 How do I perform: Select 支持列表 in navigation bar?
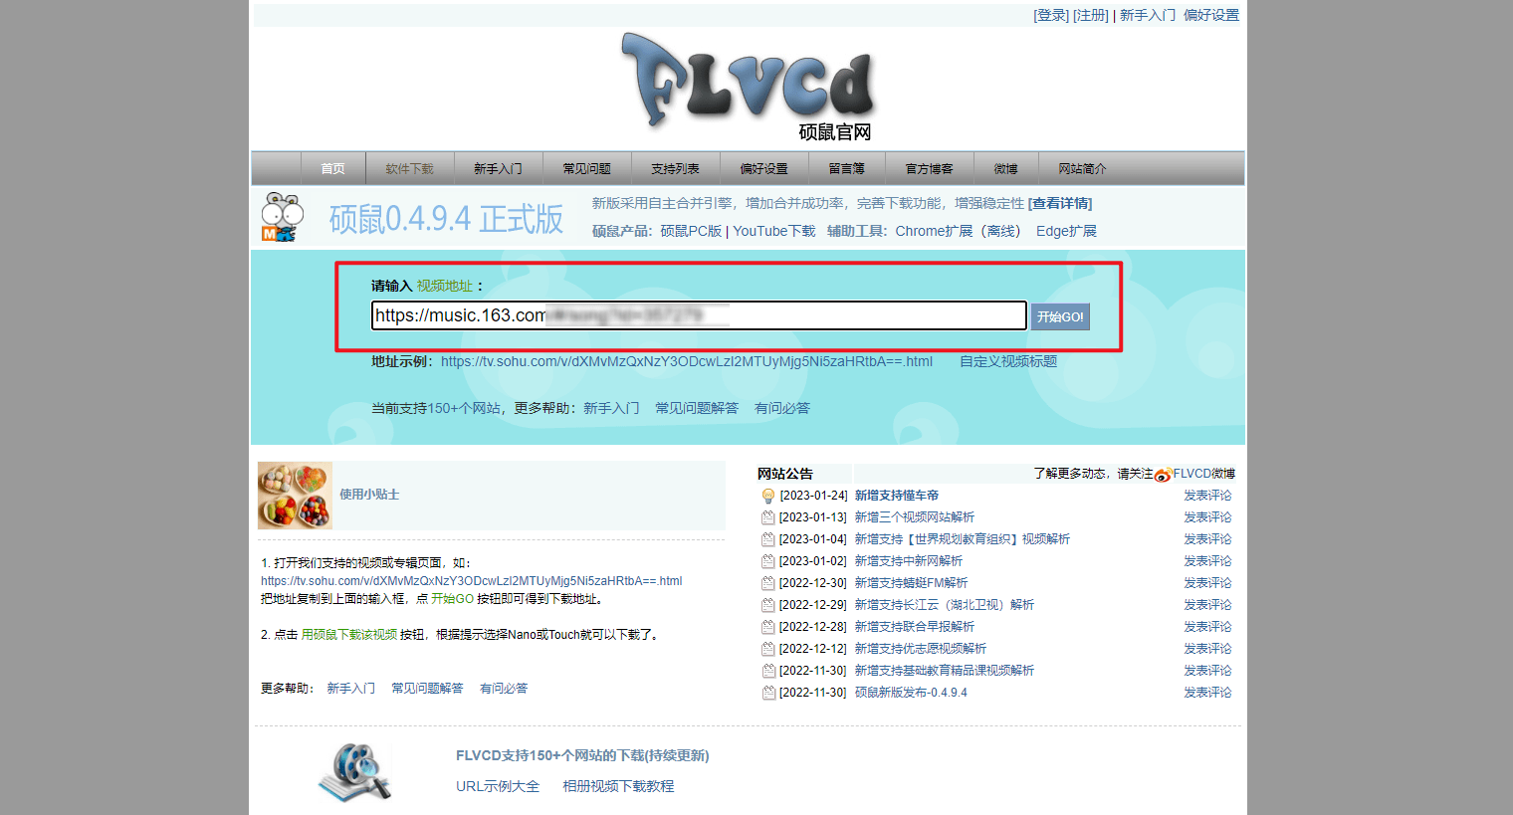676,169
